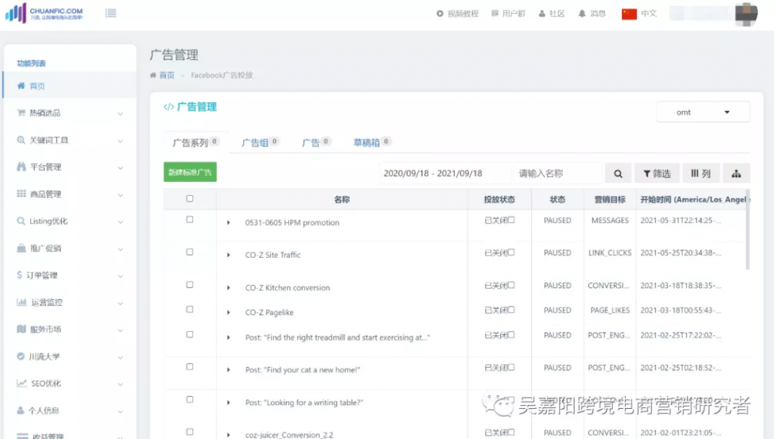Screen dimensions: 774x439
Task: Check the treadmill post row checkbox
Action: coord(190,334)
